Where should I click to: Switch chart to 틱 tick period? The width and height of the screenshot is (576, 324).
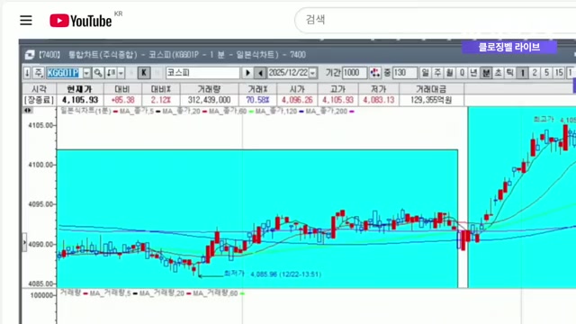[510, 73]
